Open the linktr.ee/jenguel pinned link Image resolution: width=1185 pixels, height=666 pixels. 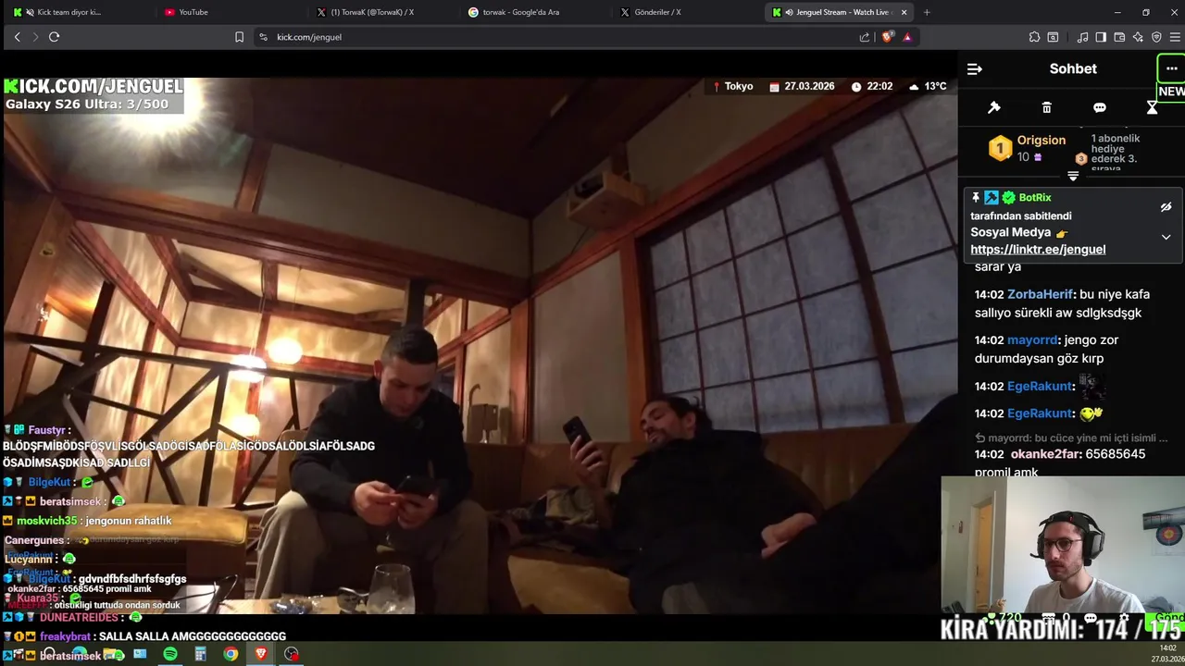1038,249
